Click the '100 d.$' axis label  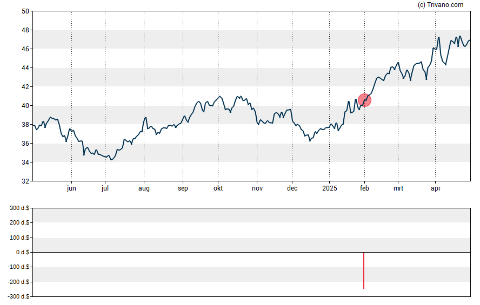click(x=19, y=238)
